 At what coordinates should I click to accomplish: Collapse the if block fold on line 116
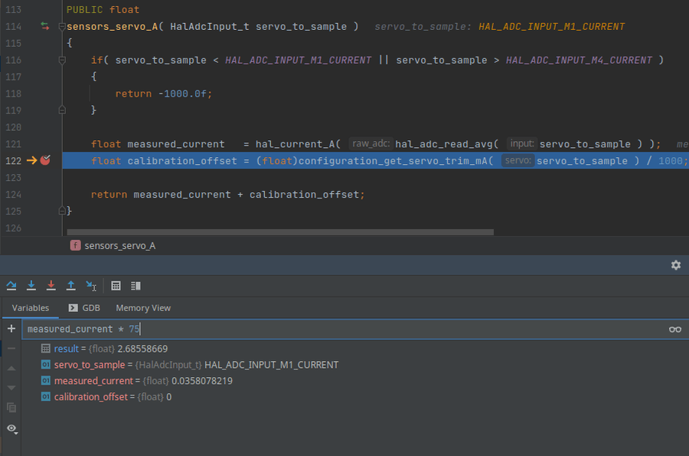tap(62, 60)
